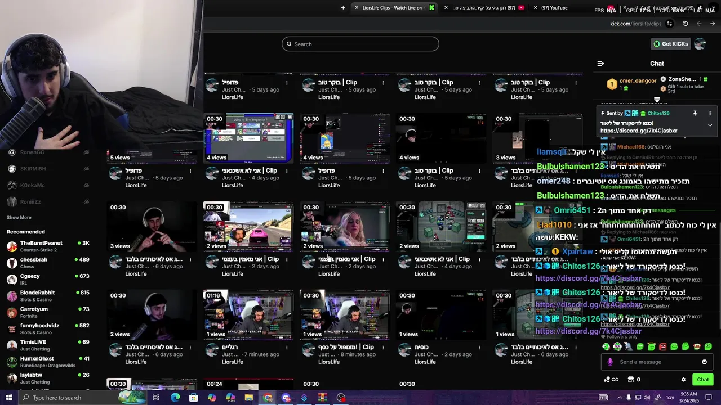
Task: Open KOnkaMc followed channel
Action: [x=48, y=185]
